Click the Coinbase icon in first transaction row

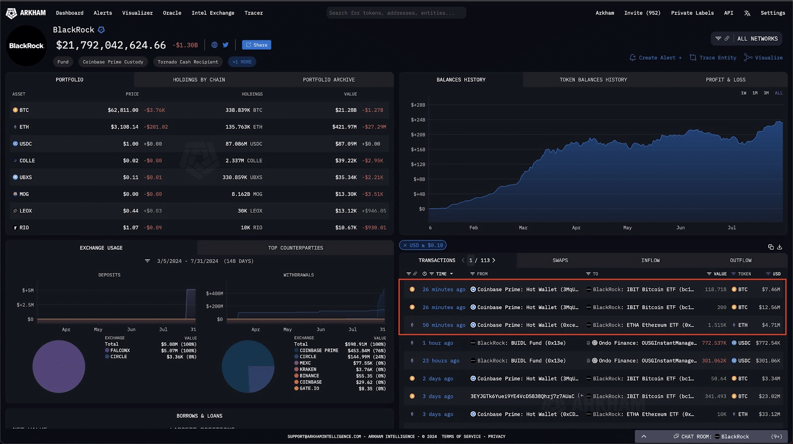(473, 289)
